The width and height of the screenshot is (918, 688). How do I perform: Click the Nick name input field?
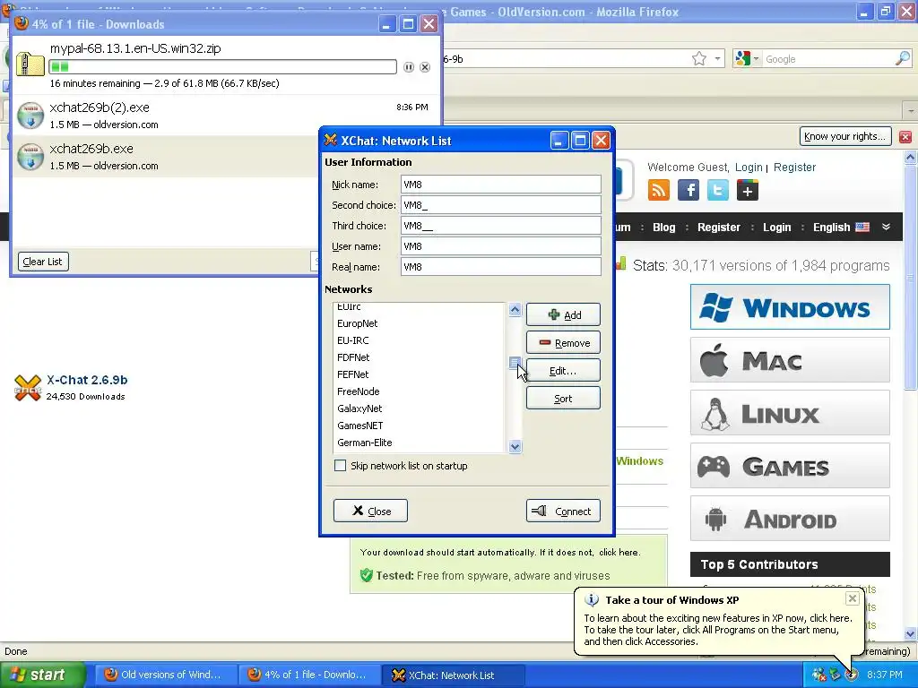pos(500,185)
